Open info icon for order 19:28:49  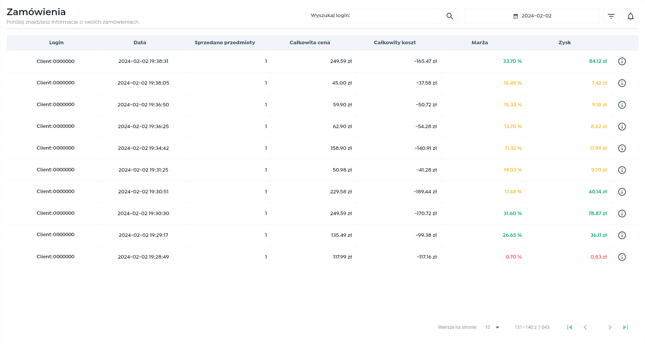[x=622, y=257]
